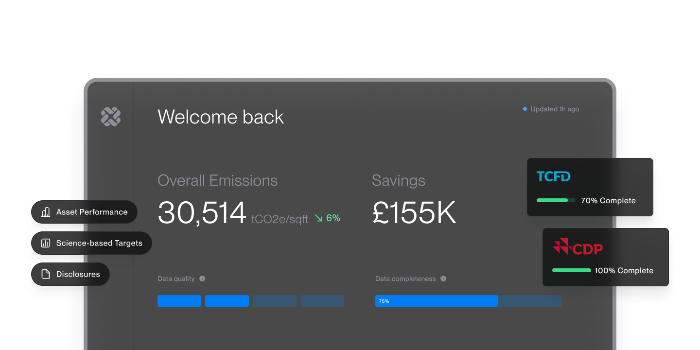Select the TCFD logo on its card

coord(554,176)
